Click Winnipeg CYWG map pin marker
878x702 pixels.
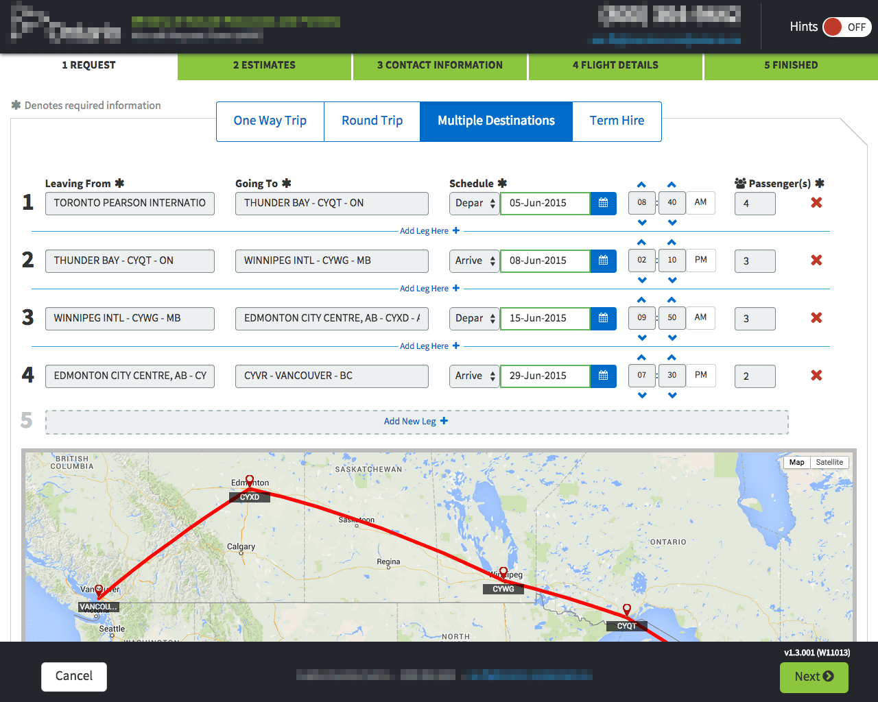pyautogui.click(x=503, y=572)
